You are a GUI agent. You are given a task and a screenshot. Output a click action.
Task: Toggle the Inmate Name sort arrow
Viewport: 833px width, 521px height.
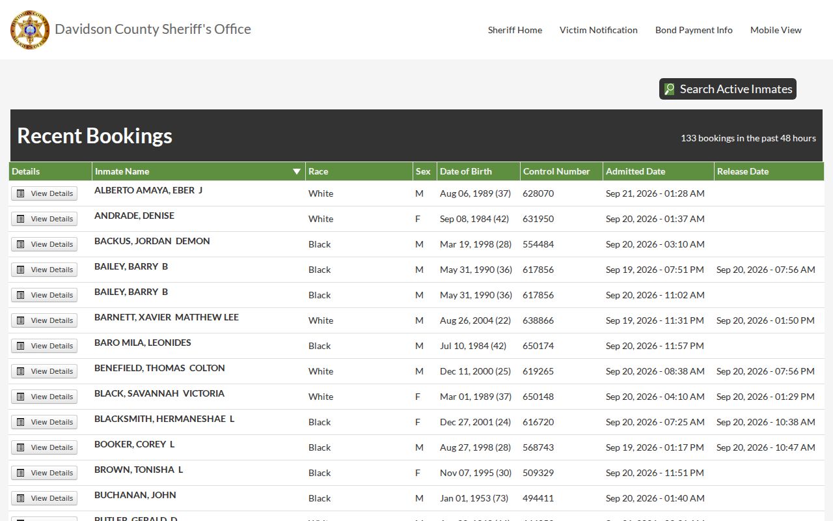[x=297, y=171]
